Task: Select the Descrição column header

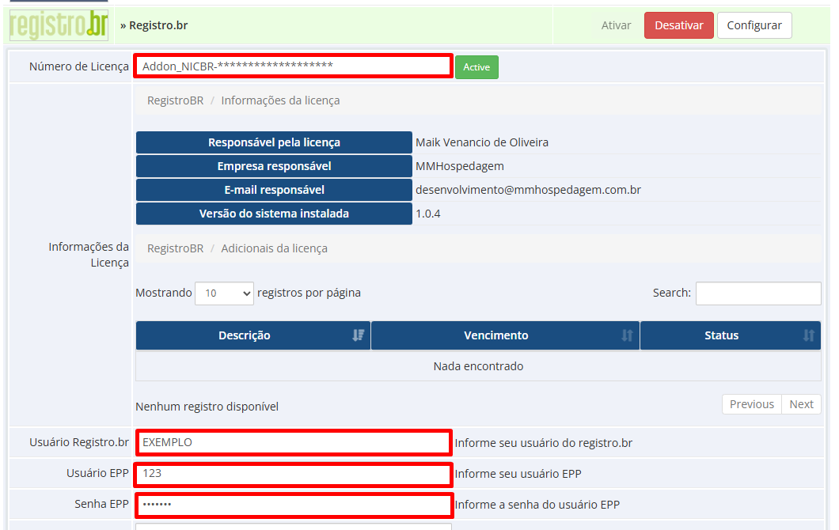Action: (x=253, y=335)
